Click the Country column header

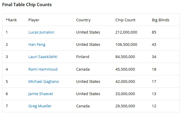coord(83,20)
